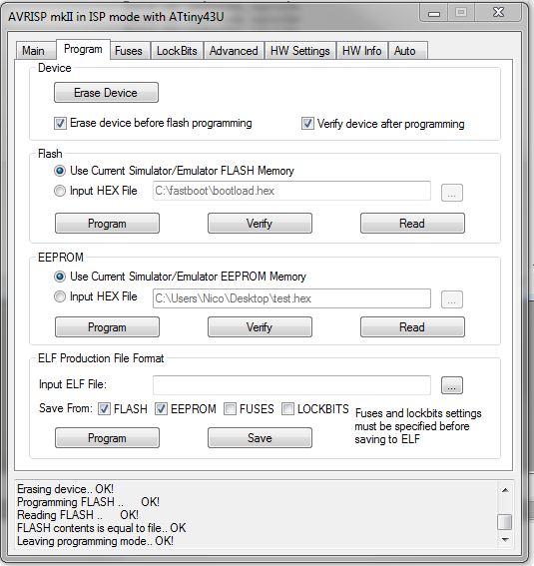Click the scroll up arrow in log
This screenshot has width=534, height=566.
(505, 490)
